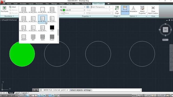Expand the Options panel
Image resolution: width=173 pixels, height=97 pixels.
click(133, 16)
